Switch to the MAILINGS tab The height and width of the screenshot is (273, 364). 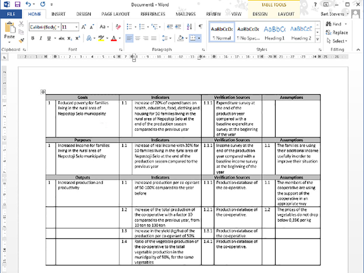coord(186,14)
